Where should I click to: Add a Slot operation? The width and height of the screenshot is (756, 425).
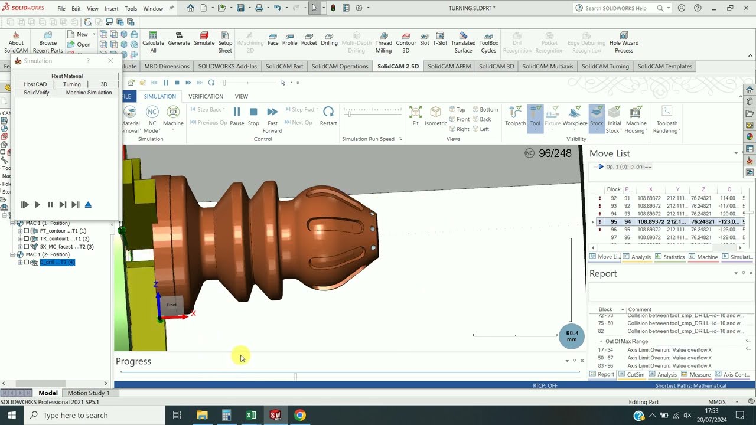[x=425, y=39]
